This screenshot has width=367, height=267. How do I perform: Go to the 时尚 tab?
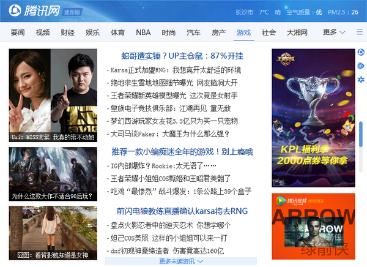pos(169,32)
